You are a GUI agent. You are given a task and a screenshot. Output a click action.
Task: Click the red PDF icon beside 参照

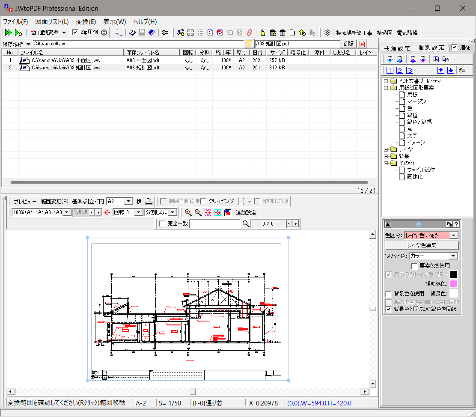tap(362, 44)
